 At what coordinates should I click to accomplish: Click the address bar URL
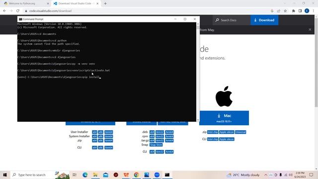coord(50,11)
